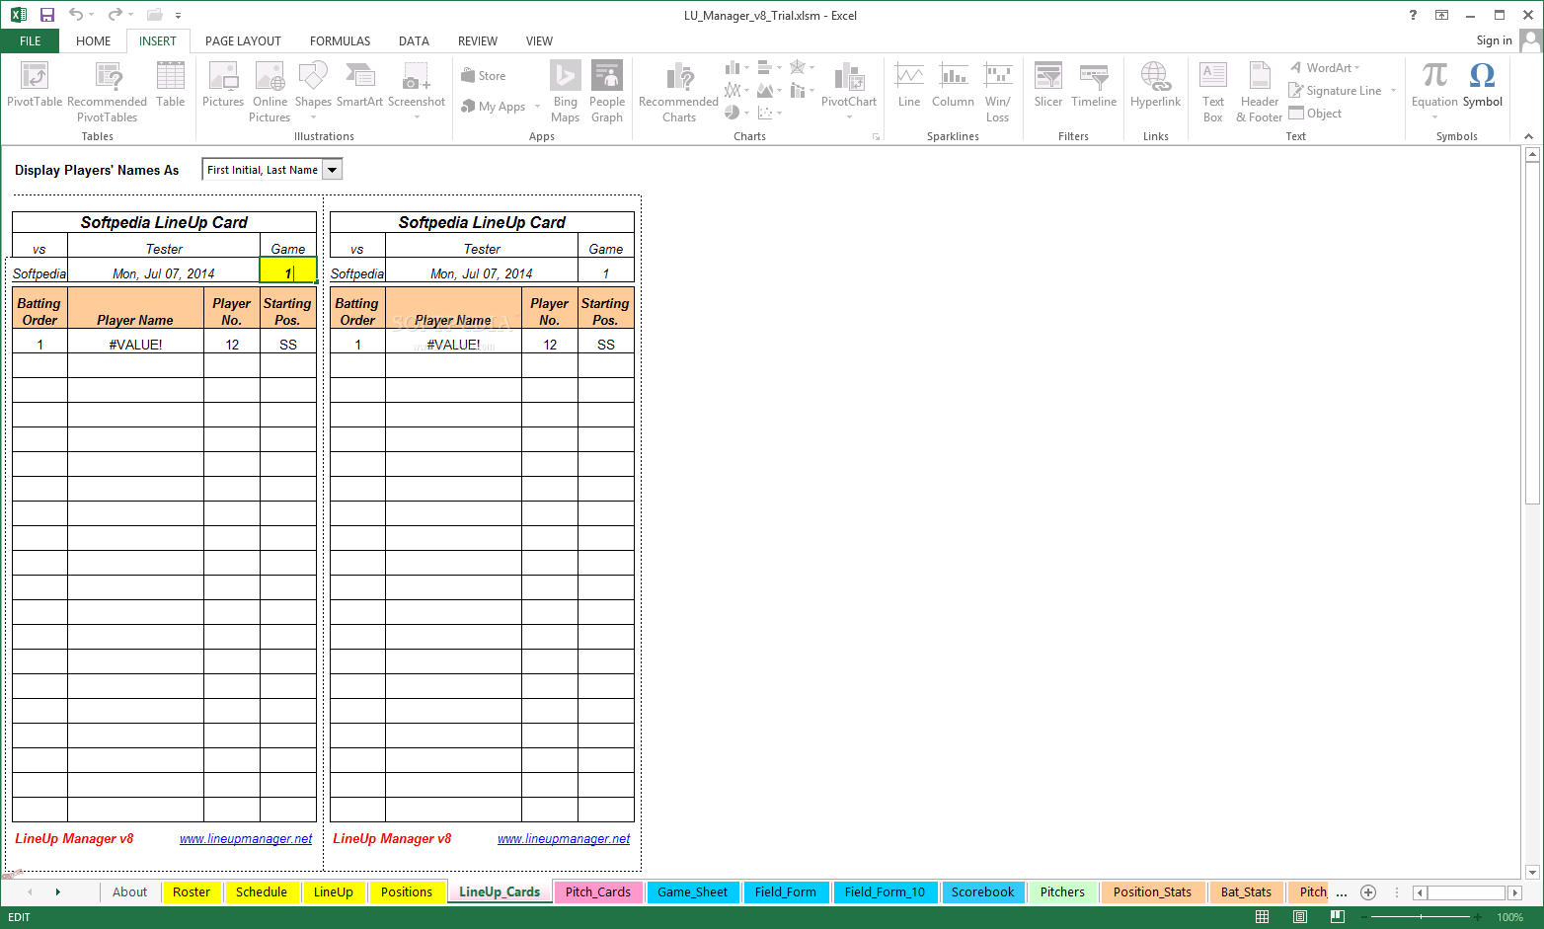Image resolution: width=1544 pixels, height=929 pixels.
Task: Switch to HOME ribbon tab
Action: [94, 41]
